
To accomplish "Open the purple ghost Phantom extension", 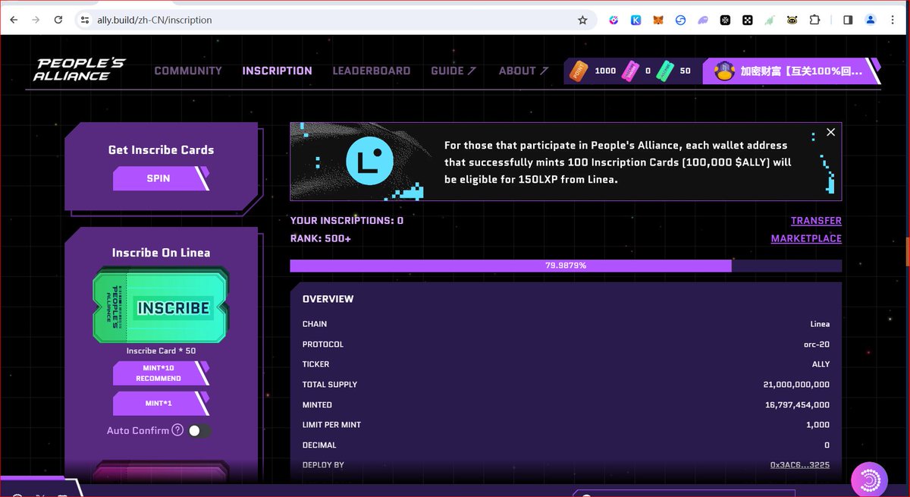I will (703, 20).
